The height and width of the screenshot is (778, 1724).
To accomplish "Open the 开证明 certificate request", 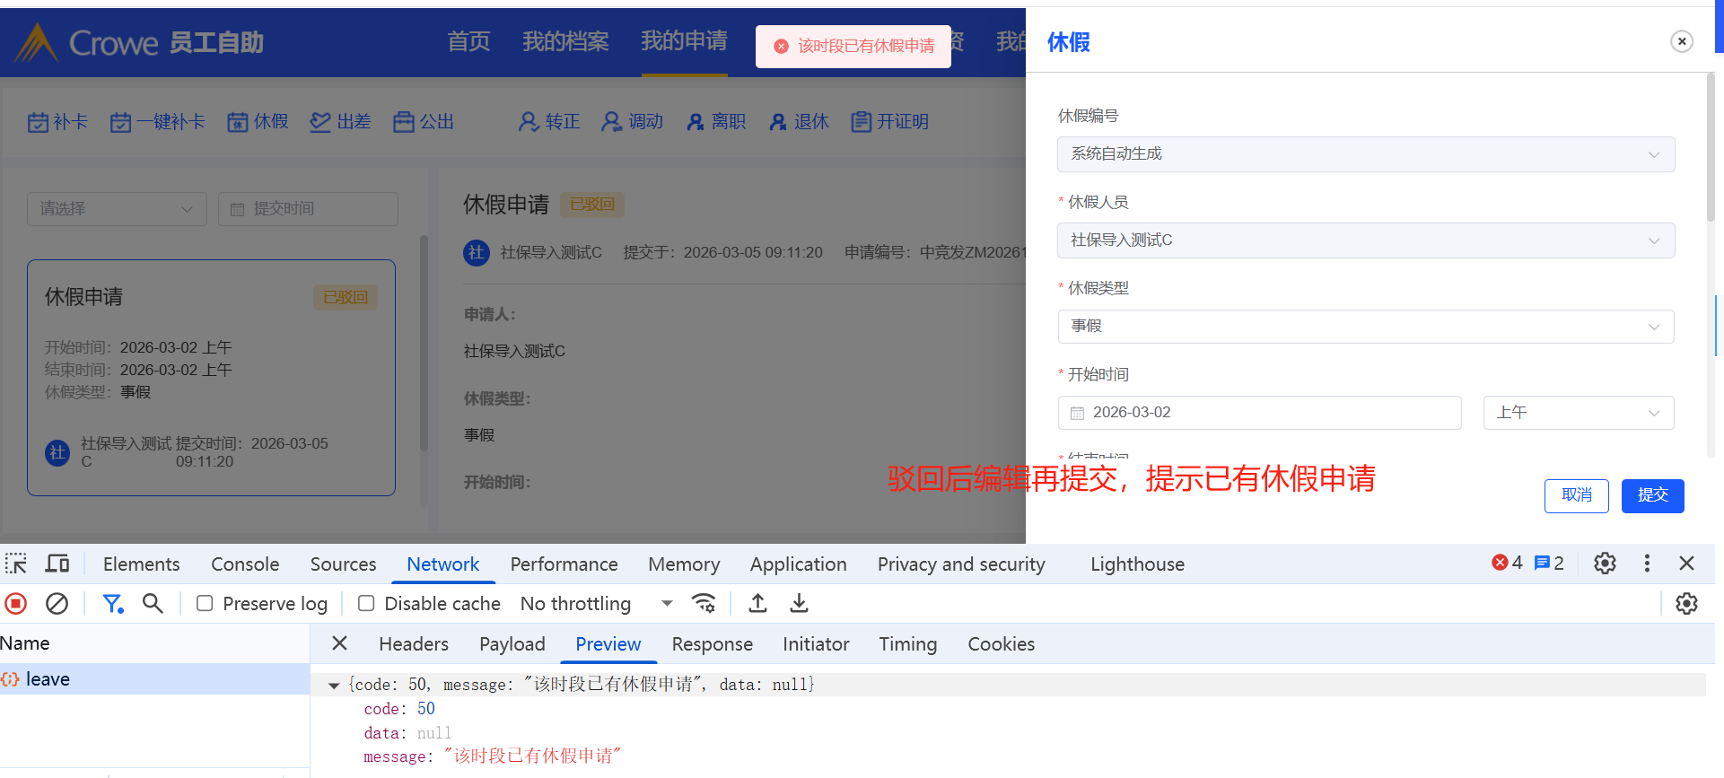I will click(x=889, y=122).
